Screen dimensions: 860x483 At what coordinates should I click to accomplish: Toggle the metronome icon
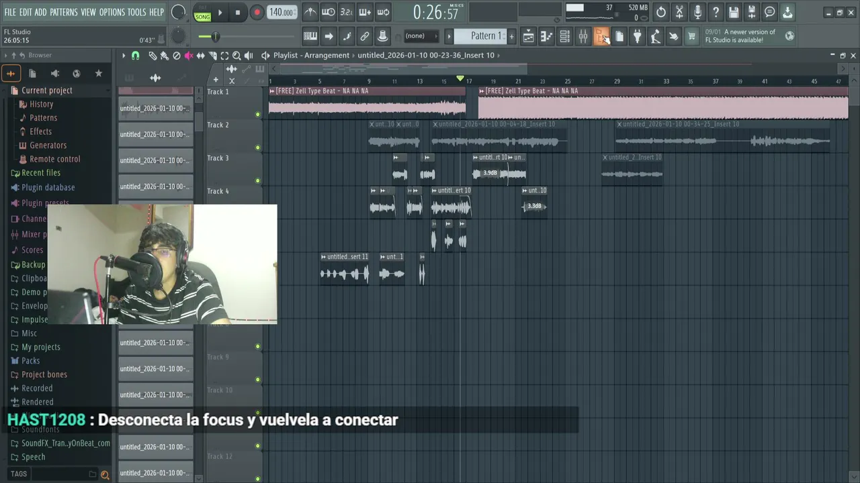[310, 12]
